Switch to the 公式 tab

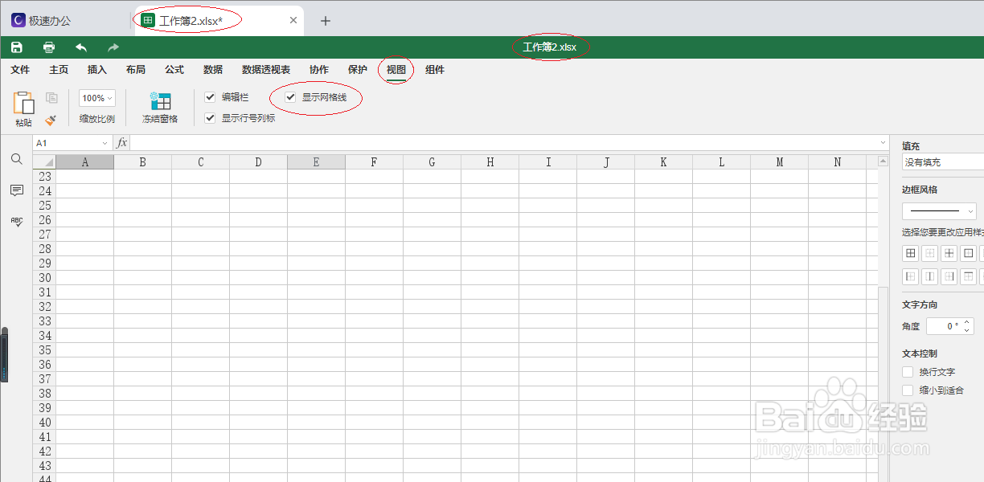174,70
